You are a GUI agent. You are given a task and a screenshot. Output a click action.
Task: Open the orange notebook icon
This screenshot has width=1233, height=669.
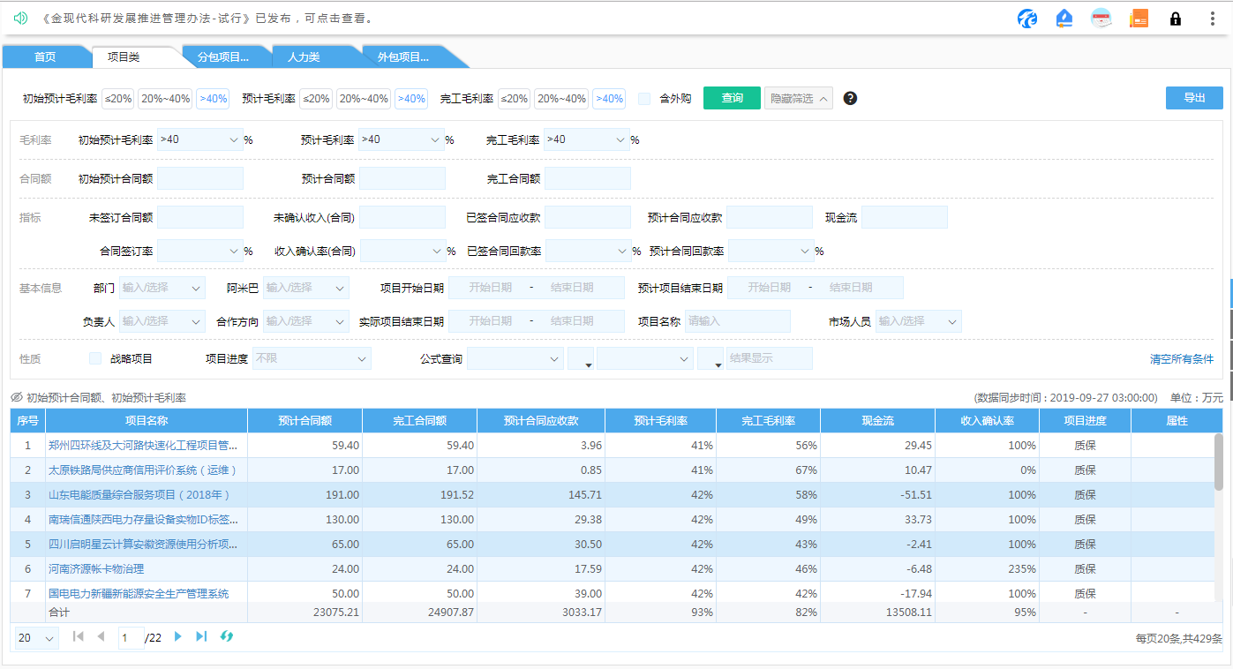click(1139, 19)
